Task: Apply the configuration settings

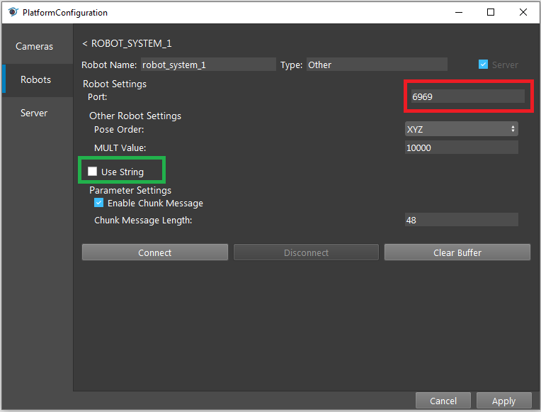Action: tap(503, 401)
